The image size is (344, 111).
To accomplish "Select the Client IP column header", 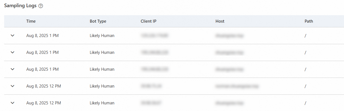I will [148, 21].
